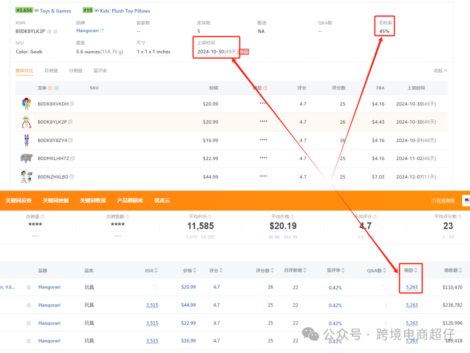The image size is (470, 353).
Task: Open detail icon in $44.99 Hangorari row
Action: point(29,305)
